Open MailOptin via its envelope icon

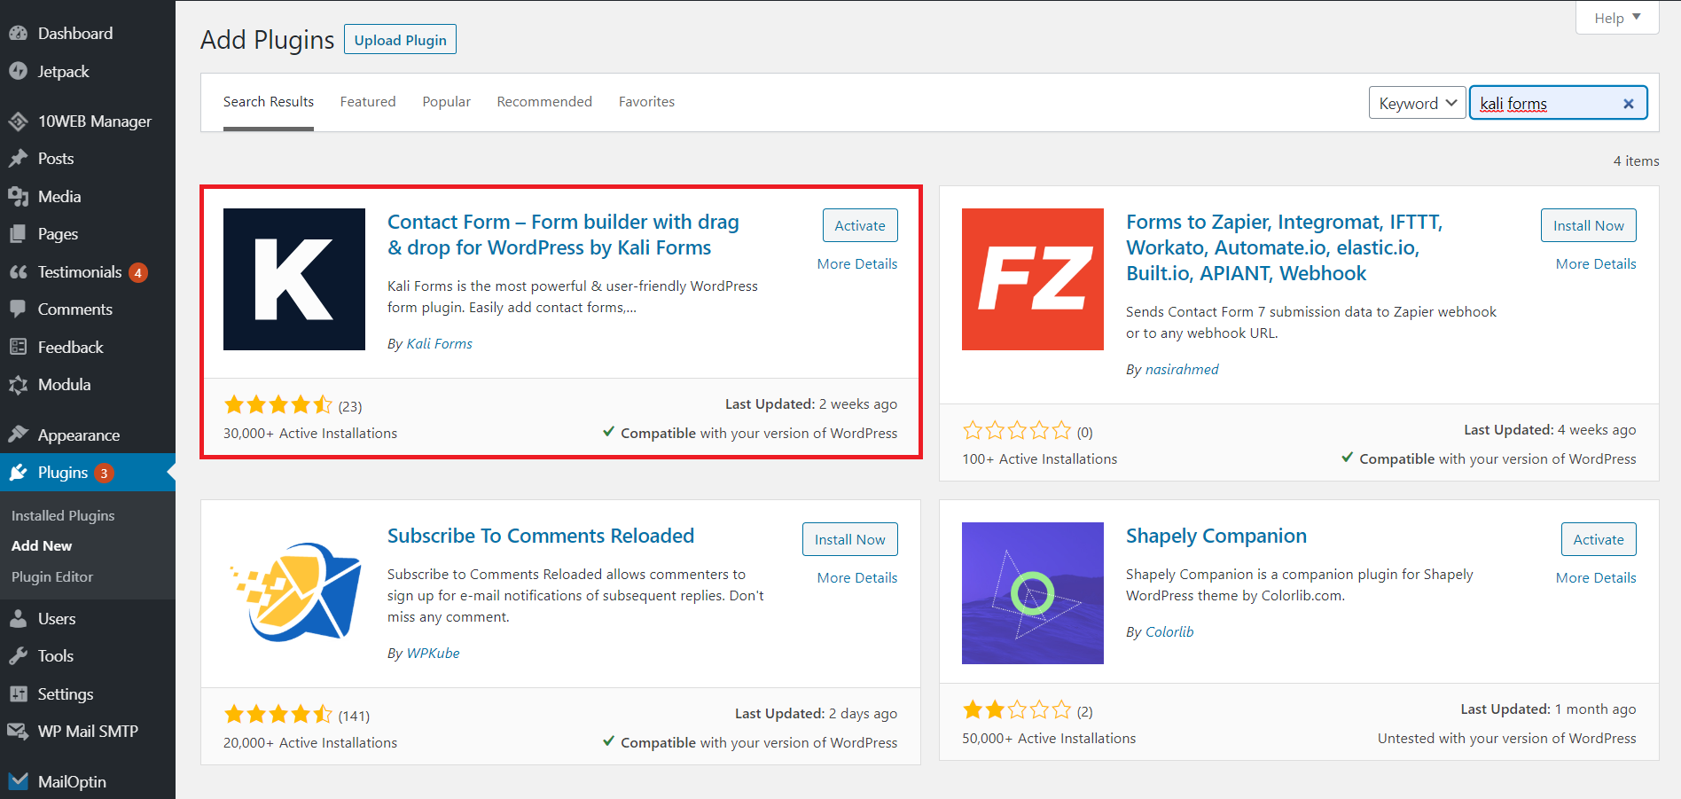click(20, 780)
